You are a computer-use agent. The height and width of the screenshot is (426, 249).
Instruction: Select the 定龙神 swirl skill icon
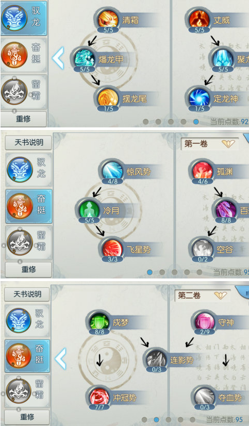coord(200,98)
